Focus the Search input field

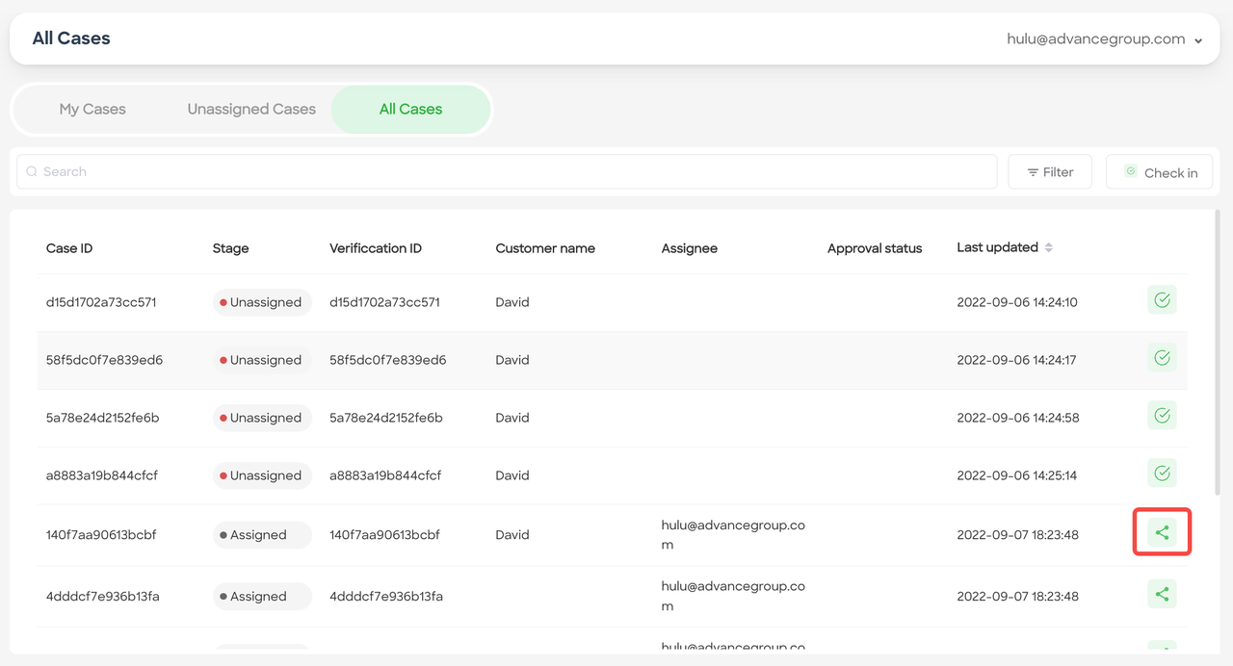[507, 171]
